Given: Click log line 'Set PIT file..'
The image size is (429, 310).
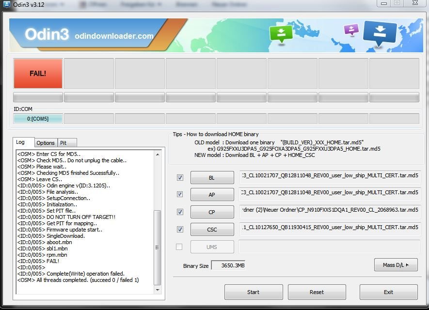Looking at the screenshot, I should click(x=47, y=211).
